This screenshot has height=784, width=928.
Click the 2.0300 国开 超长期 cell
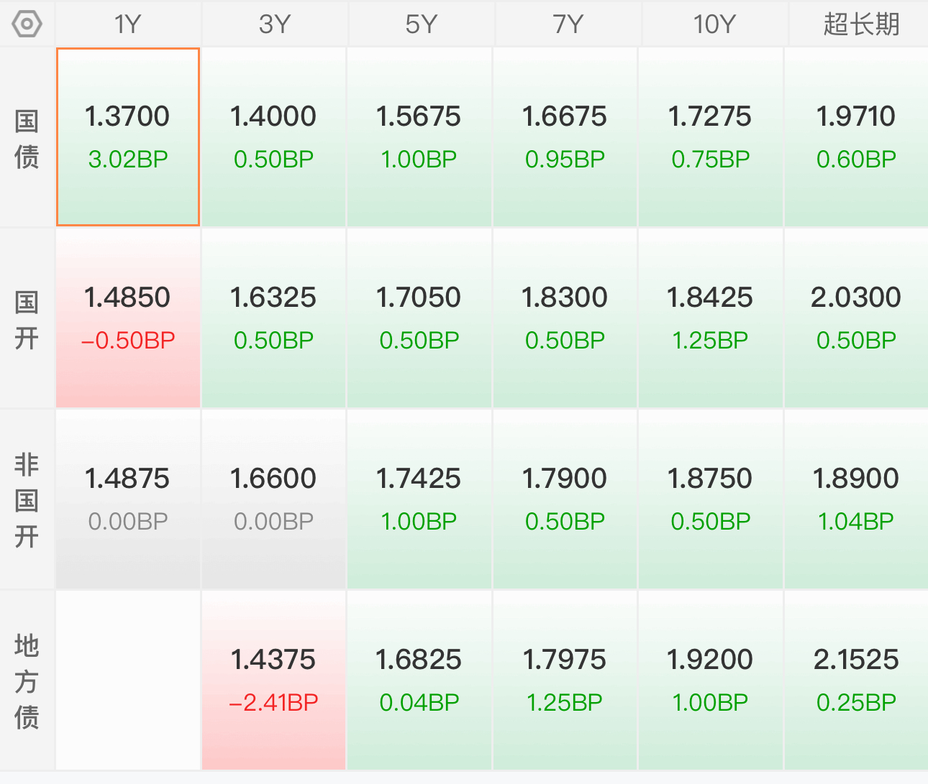857,318
